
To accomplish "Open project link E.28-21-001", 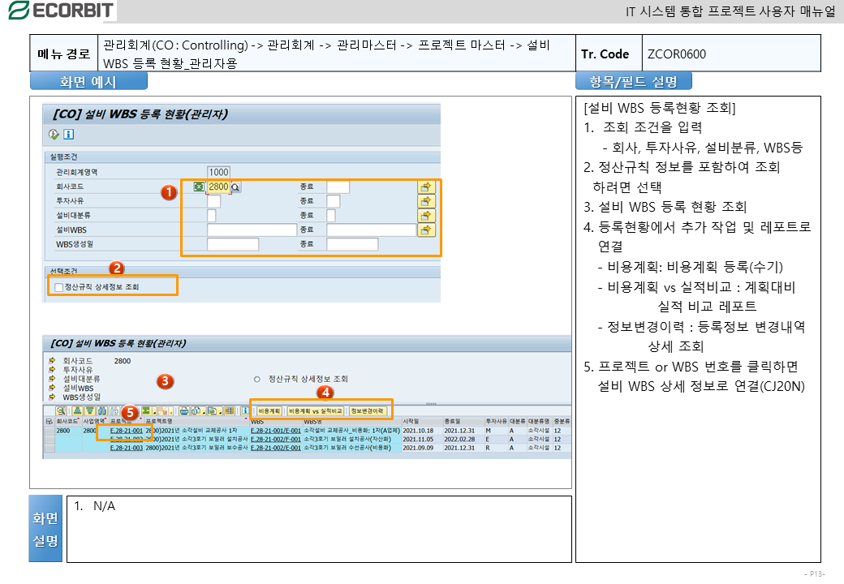I will [127, 431].
